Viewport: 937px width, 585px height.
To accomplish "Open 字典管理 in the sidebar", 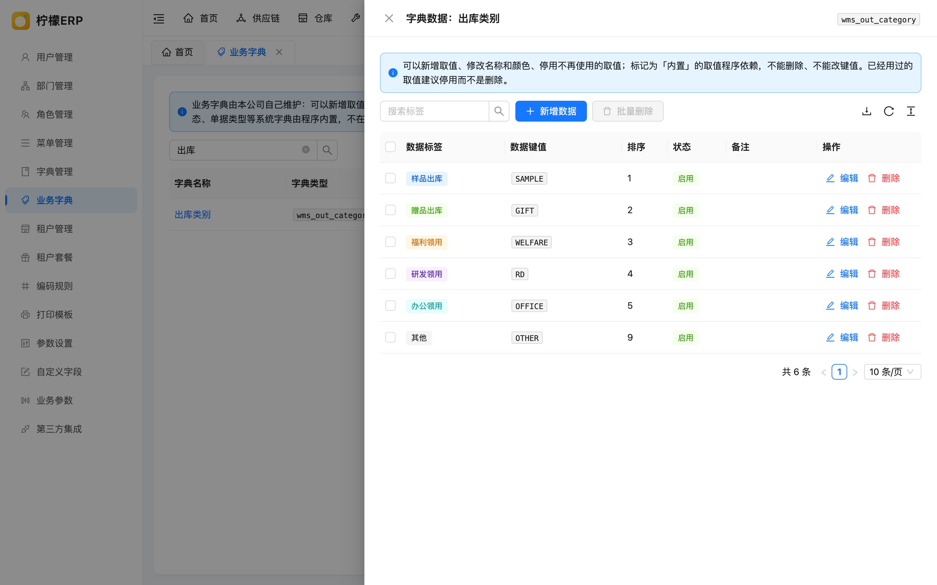I will point(71,171).
